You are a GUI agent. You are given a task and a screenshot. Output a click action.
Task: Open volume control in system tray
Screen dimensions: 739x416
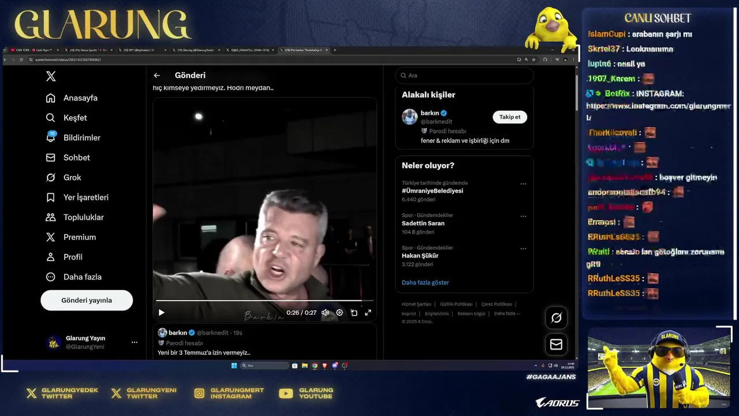pos(555,365)
